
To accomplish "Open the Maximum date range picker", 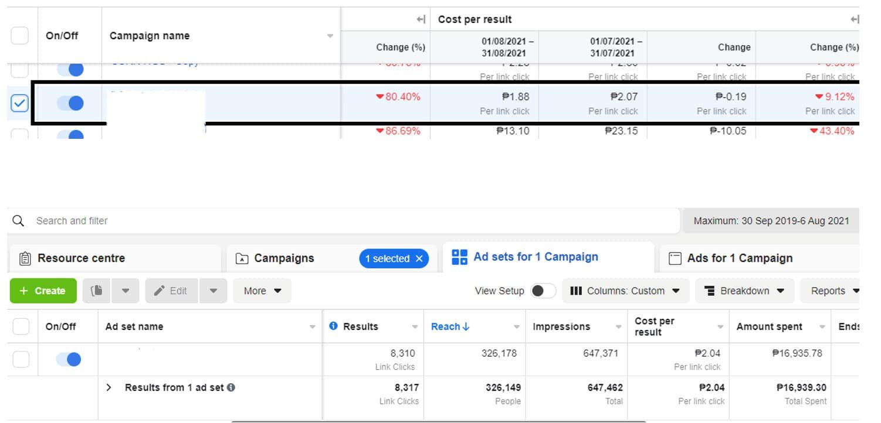I will coord(771,221).
